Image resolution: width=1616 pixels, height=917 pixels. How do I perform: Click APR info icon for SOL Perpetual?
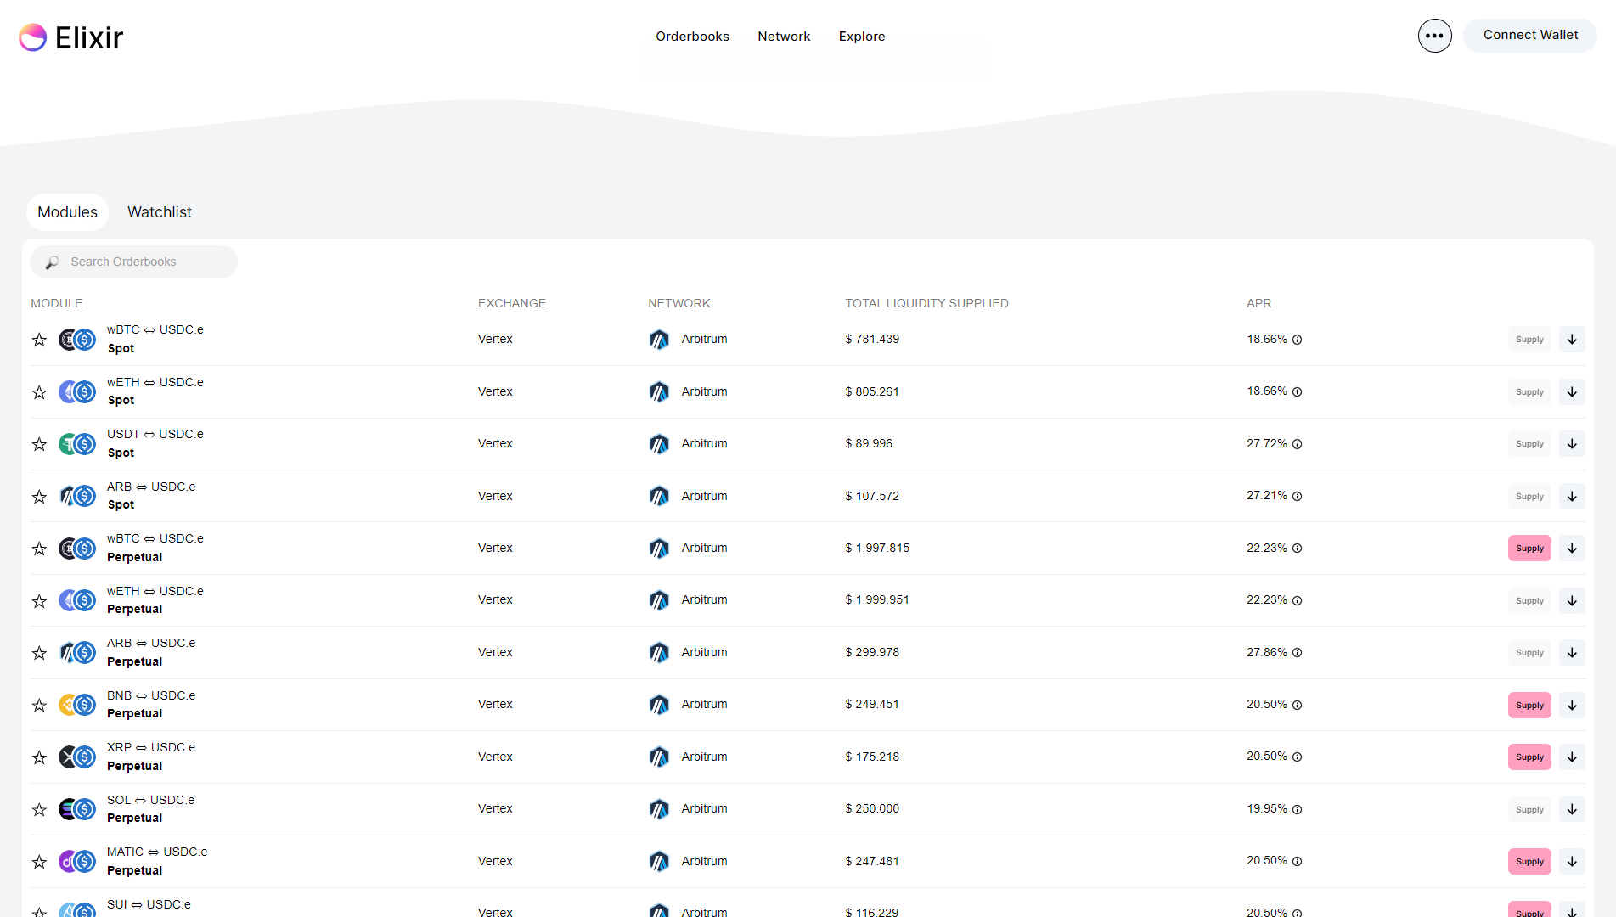point(1297,809)
